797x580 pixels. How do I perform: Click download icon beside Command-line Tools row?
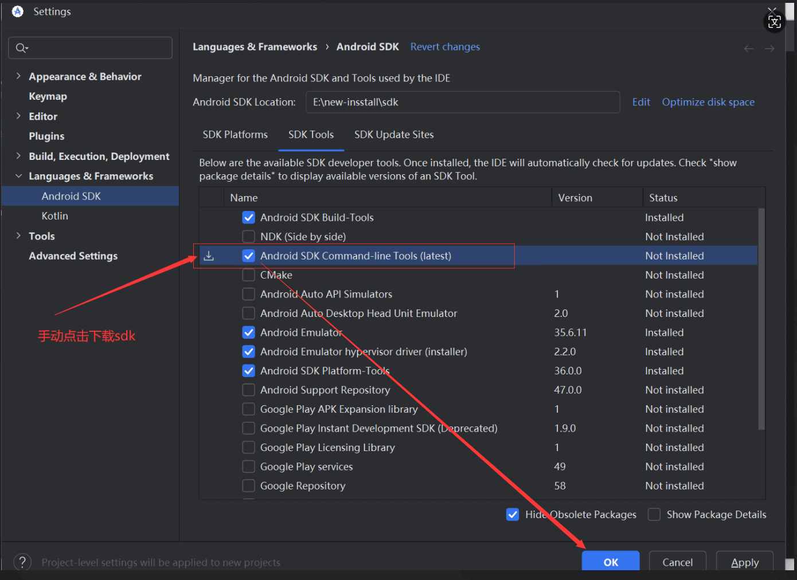point(209,256)
